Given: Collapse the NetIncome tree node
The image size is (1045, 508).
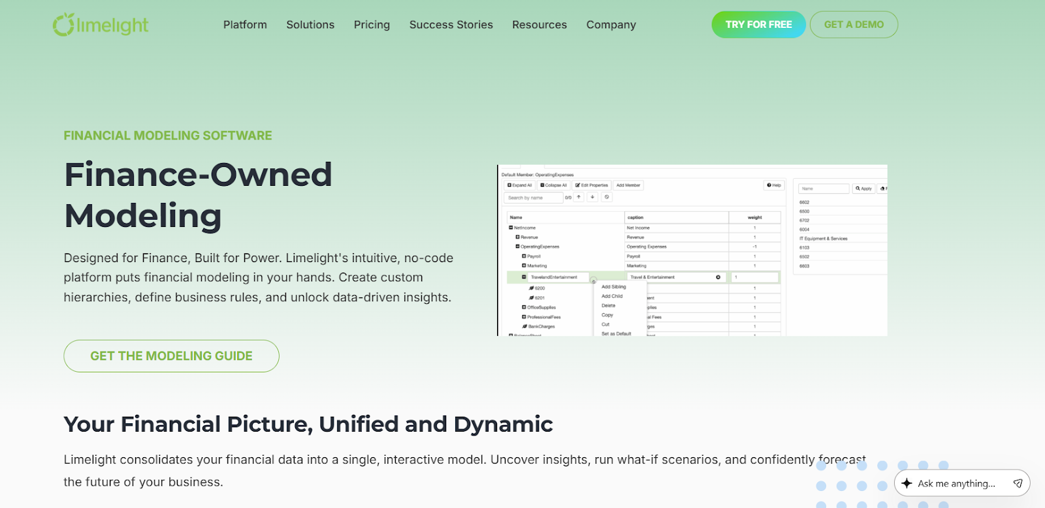Looking at the screenshot, I should pyautogui.click(x=511, y=228).
